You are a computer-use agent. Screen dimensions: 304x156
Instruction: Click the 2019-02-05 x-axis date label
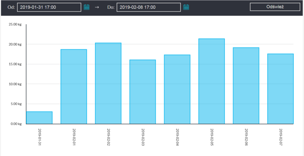[x=212, y=137]
